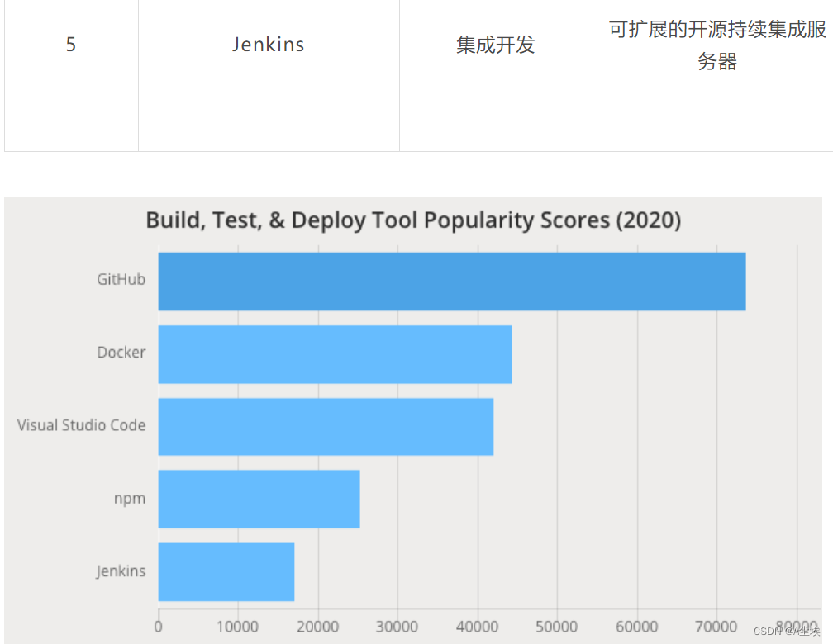This screenshot has height=644, width=833.
Task: Click the GitHub axis label
Action: click(x=121, y=279)
